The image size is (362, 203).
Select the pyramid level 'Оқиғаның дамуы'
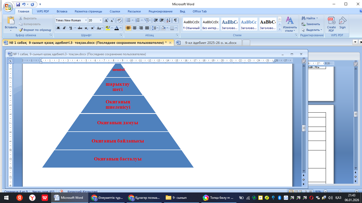click(x=118, y=123)
